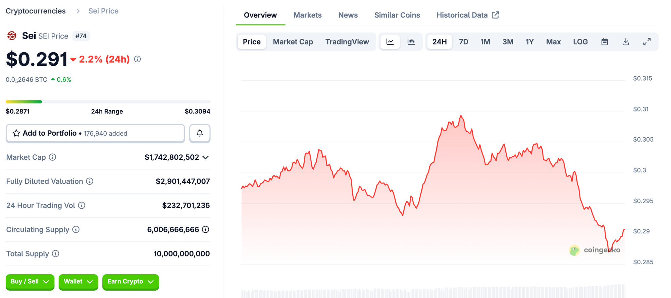Open the Buy / Sell dropdown
The height and width of the screenshot is (298, 671).
(30, 282)
